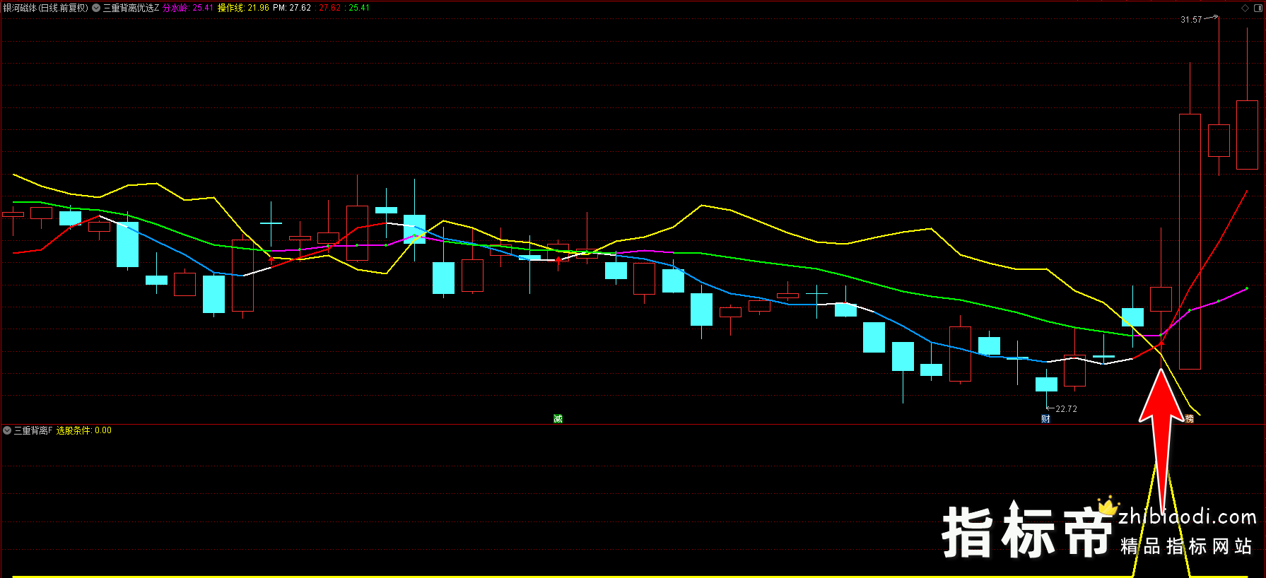Click the orange 榜 event marker
The height and width of the screenshot is (578, 1266).
point(1190,419)
